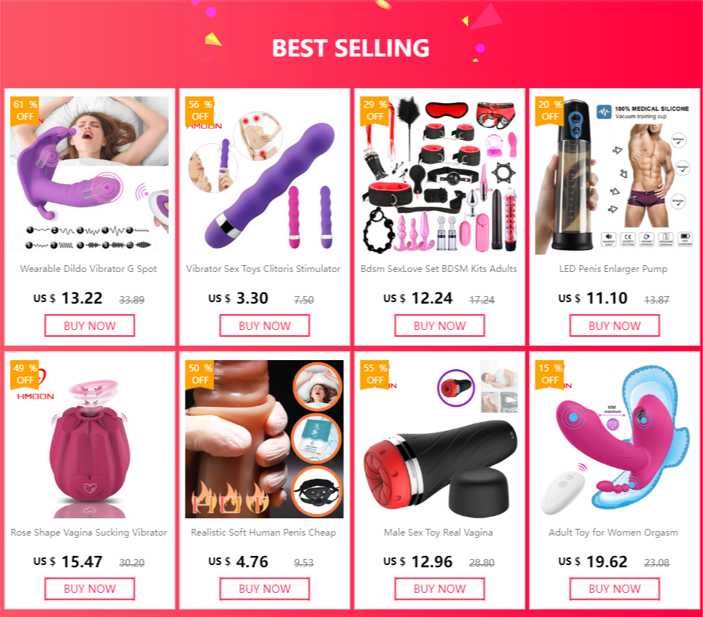Click BUY NOW for the US $4.76 item
Viewport: 703px width, 617px height.
[x=265, y=589]
